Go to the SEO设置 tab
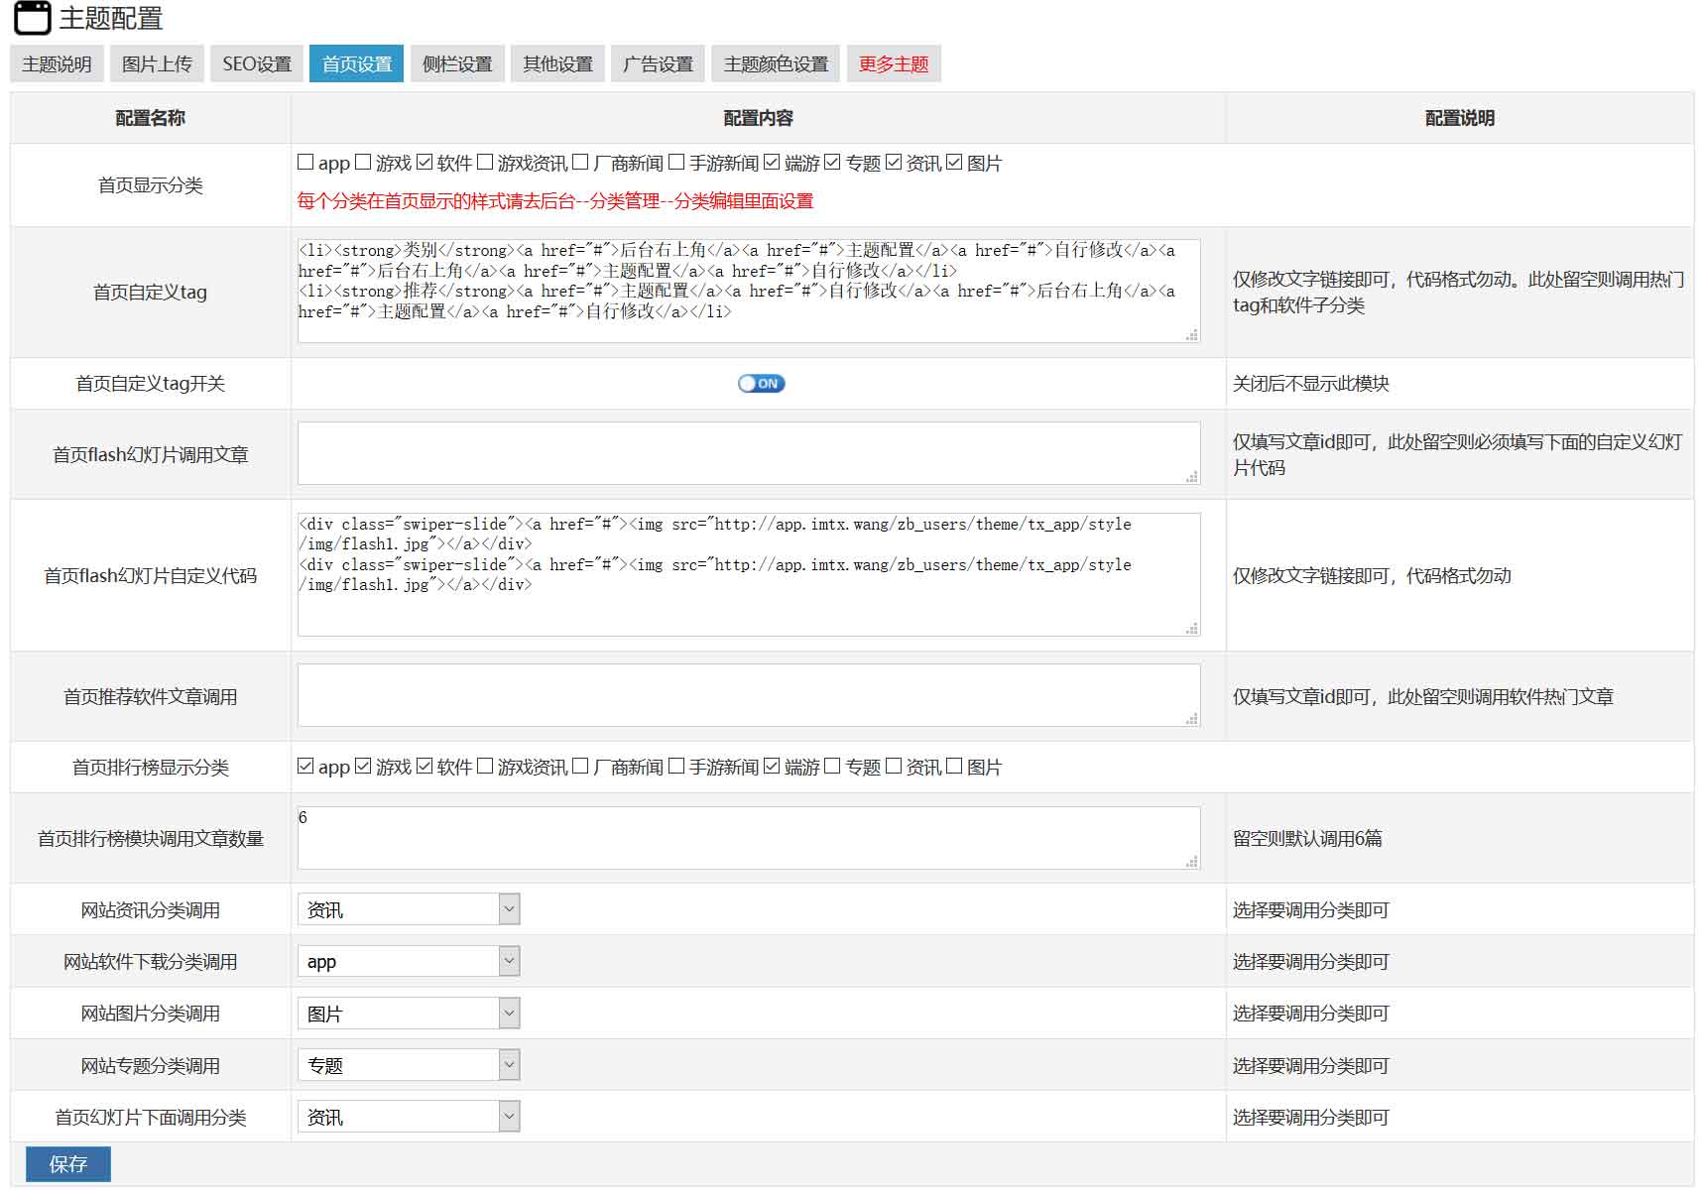Image resolution: width=1701 pixels, height=1196 pixels. pos(257,63)
